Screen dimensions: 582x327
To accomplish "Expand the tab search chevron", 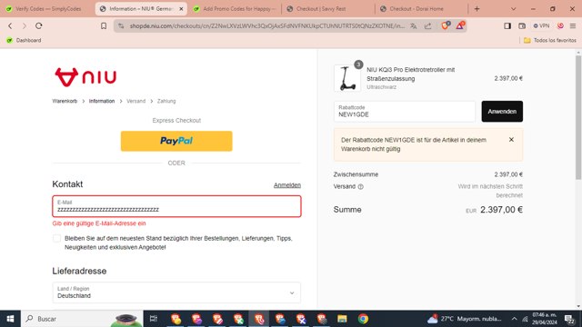I will pos(513,9).
